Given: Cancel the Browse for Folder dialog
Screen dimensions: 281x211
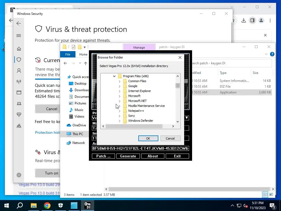Looking at the screenshot, I should 170,138.
